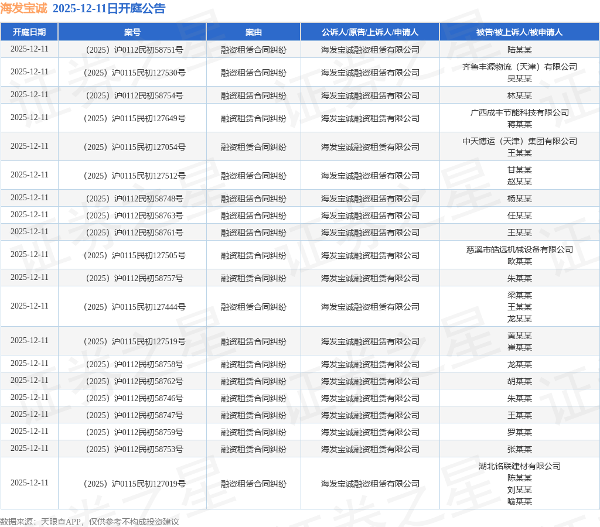Click defendant 甘某某
The width and height of the screenshot is (600, 527).
click(519, 170)
